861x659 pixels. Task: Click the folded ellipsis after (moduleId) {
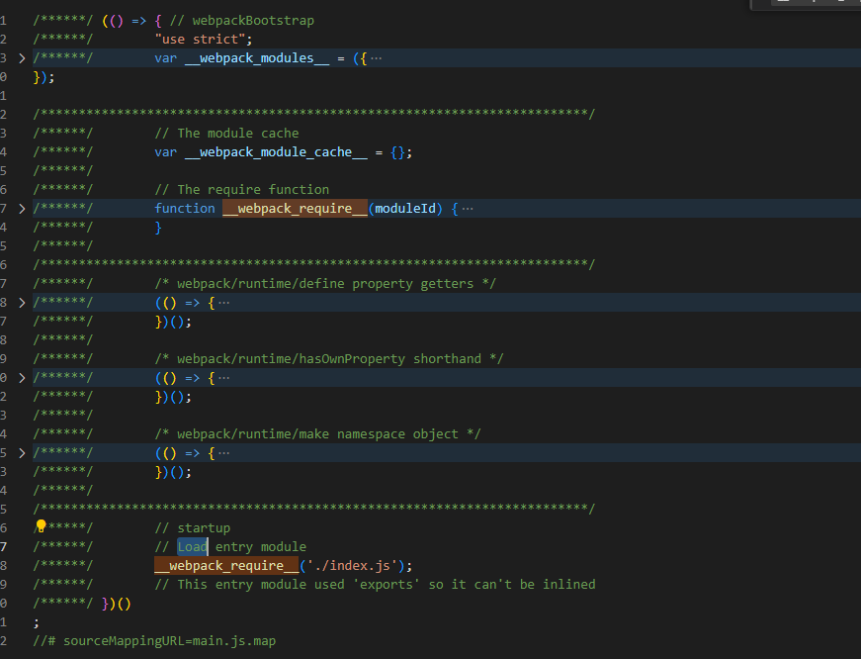(468, 209)
